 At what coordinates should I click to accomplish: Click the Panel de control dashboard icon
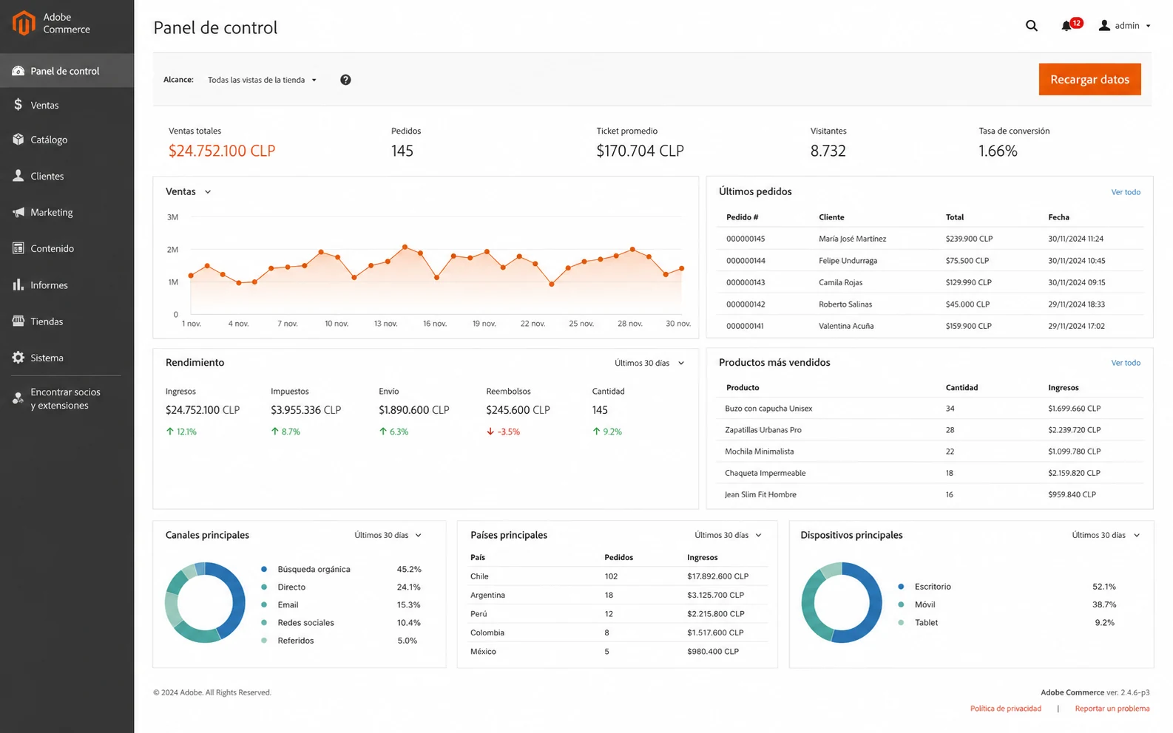click(x=18, y=71)
